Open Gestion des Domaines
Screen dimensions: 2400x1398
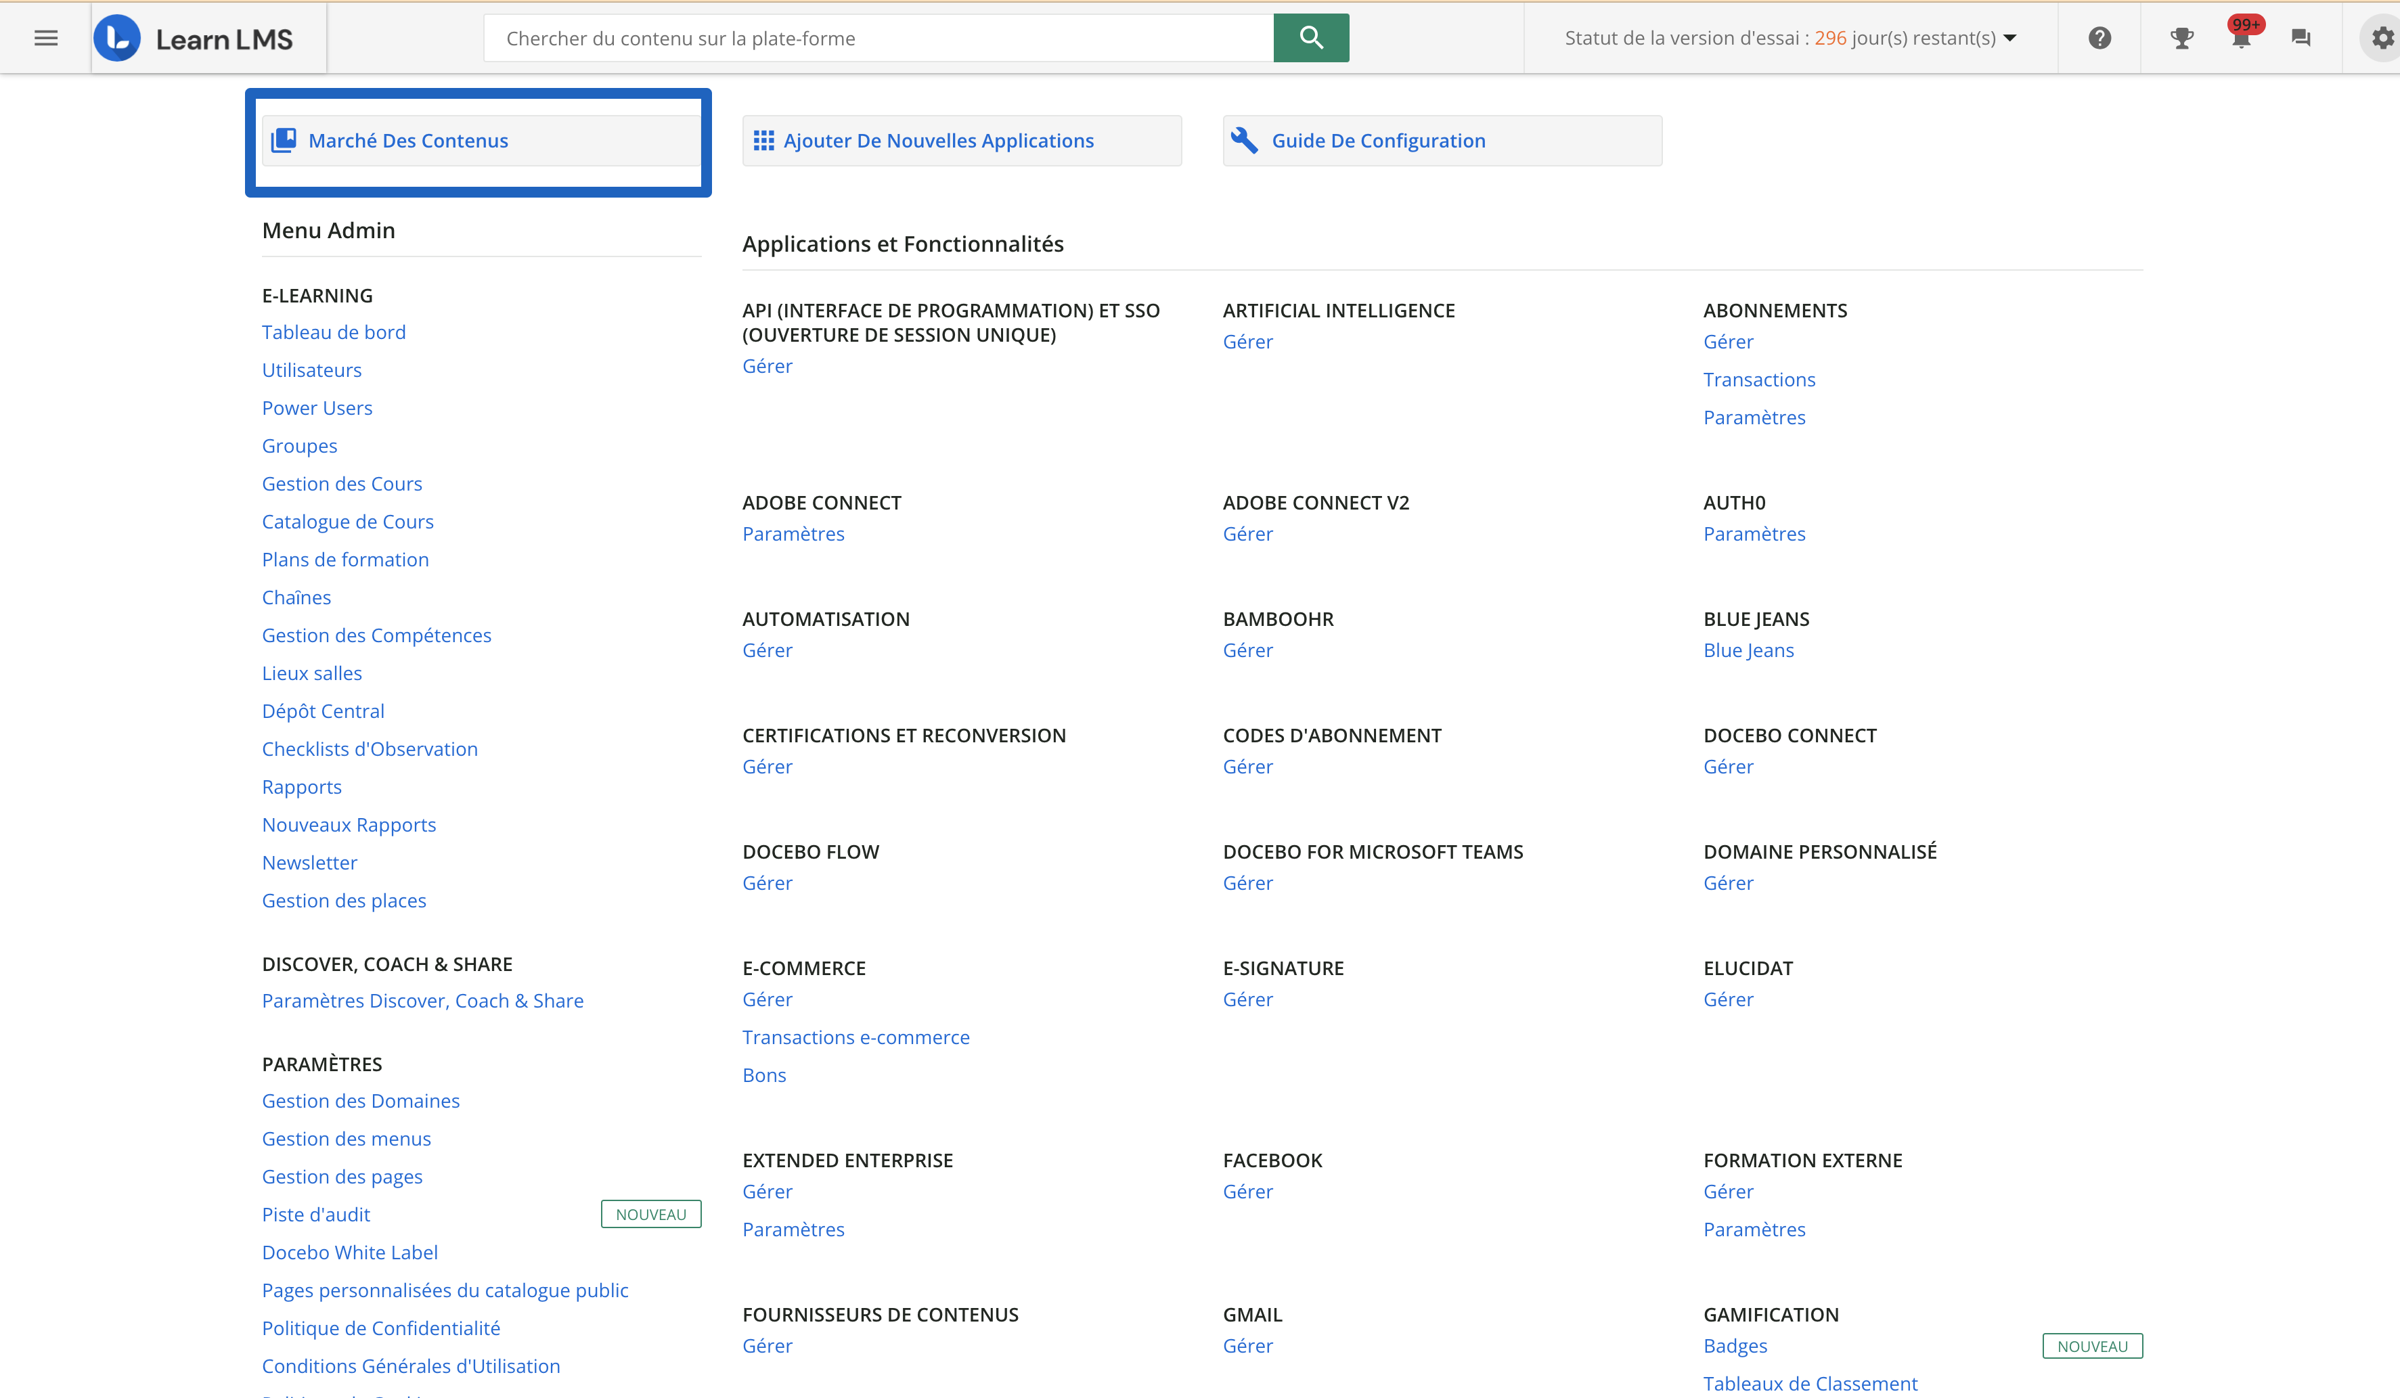(x=360, y=1101)
